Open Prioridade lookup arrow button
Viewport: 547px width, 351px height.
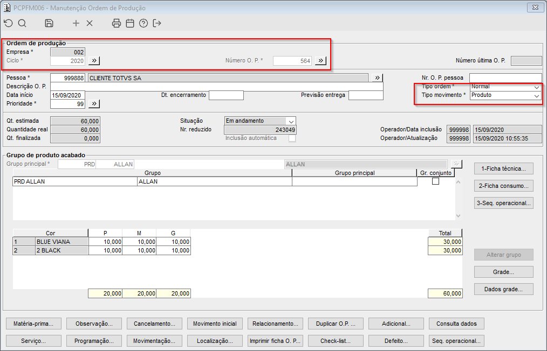tap(94, 104)
